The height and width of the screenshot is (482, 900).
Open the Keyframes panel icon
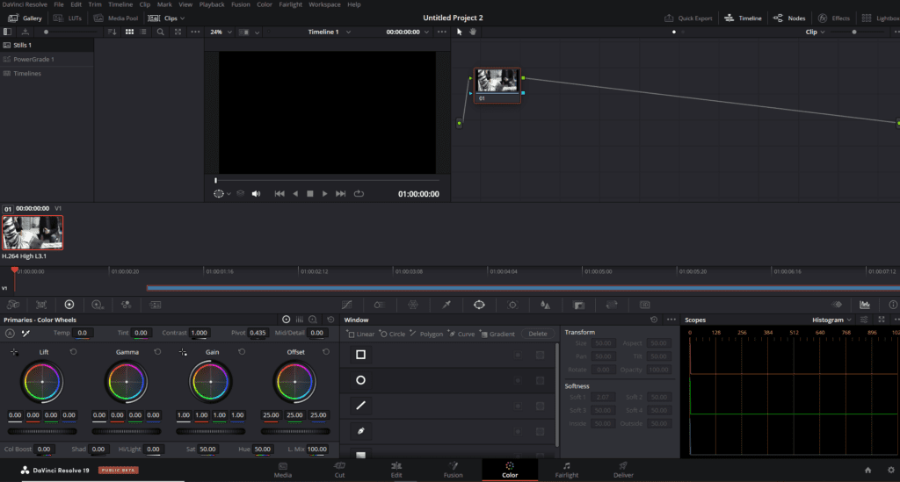click(x=837, y=305)
